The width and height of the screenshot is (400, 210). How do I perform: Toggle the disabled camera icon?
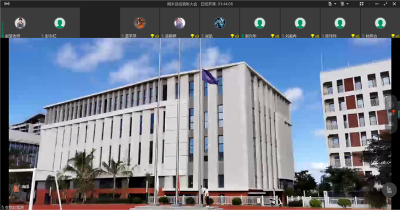click(342, 4)
